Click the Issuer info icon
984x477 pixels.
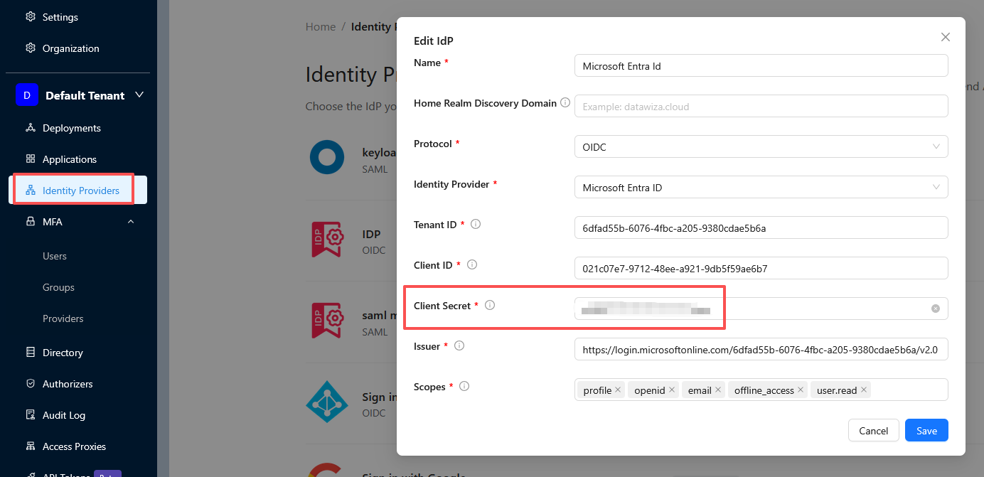(459, 346)
